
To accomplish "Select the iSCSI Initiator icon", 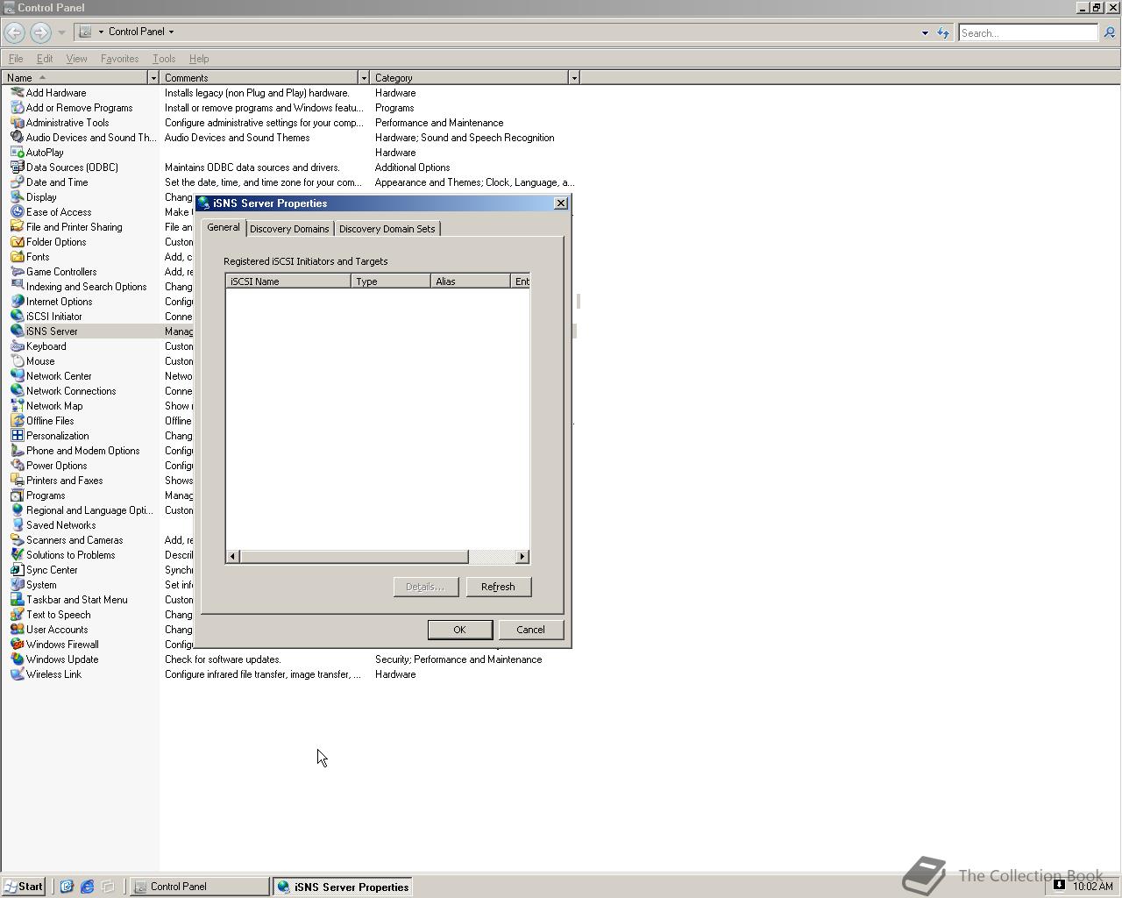I will click(17, 317).
